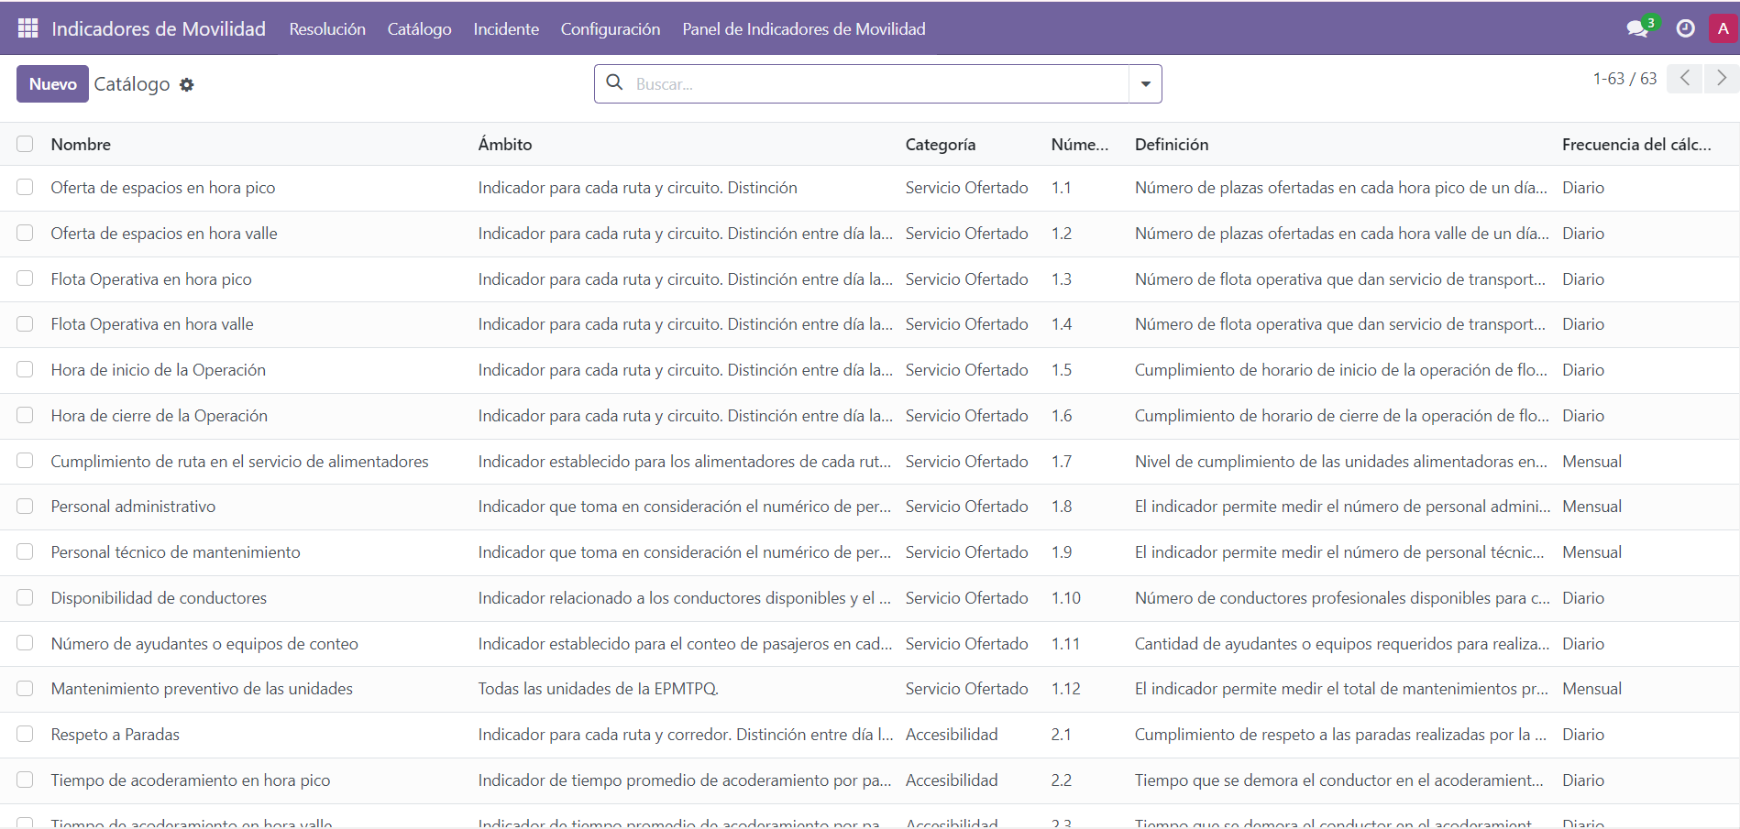Check the Personal administrativo row
This screenshot has width=1740, height=829.
(x=25, y=506)
